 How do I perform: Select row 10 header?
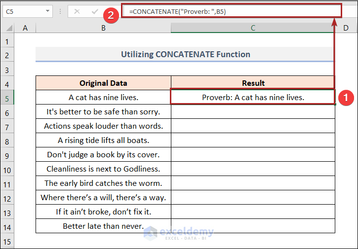pos(7,169)
